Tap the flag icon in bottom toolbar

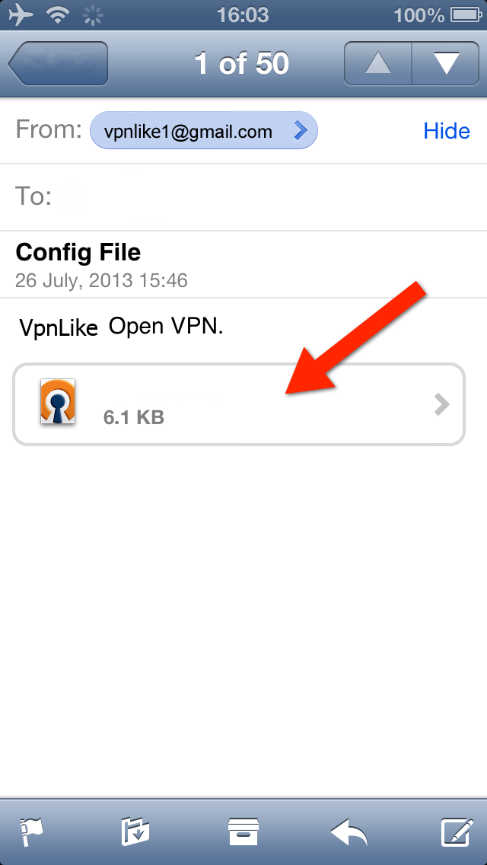coord(31,831)
